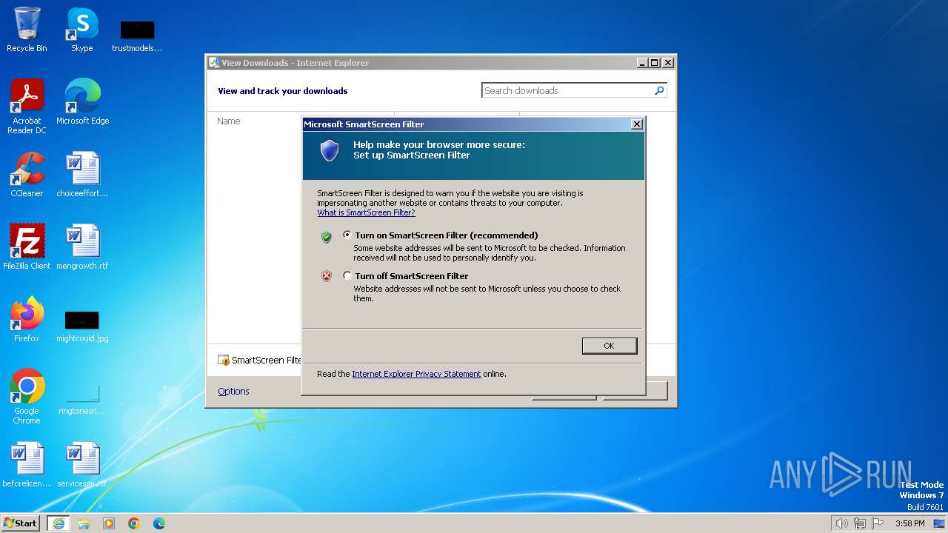948x533 pixels.
Task: Open Internet Explorer Privacy Statement link
Action: pos(416,374)
